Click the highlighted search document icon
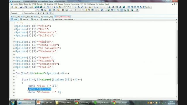Image resolution: width=187 pixels, height=105 pixels. pos(122,10)
